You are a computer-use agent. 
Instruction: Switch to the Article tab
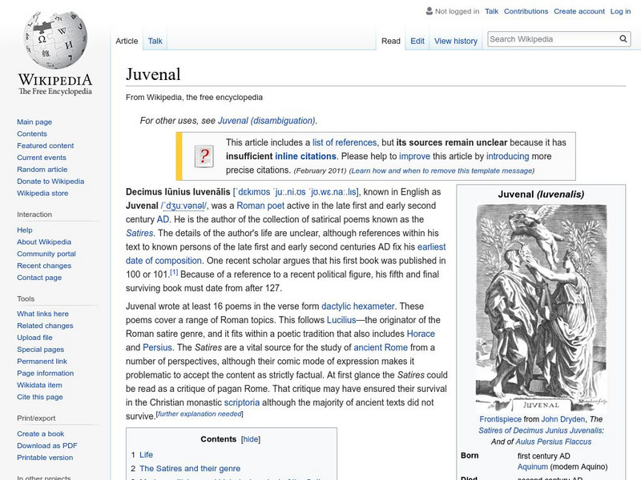[127, 42]
